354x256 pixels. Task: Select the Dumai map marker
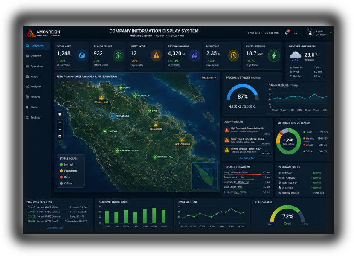(121, 87)
